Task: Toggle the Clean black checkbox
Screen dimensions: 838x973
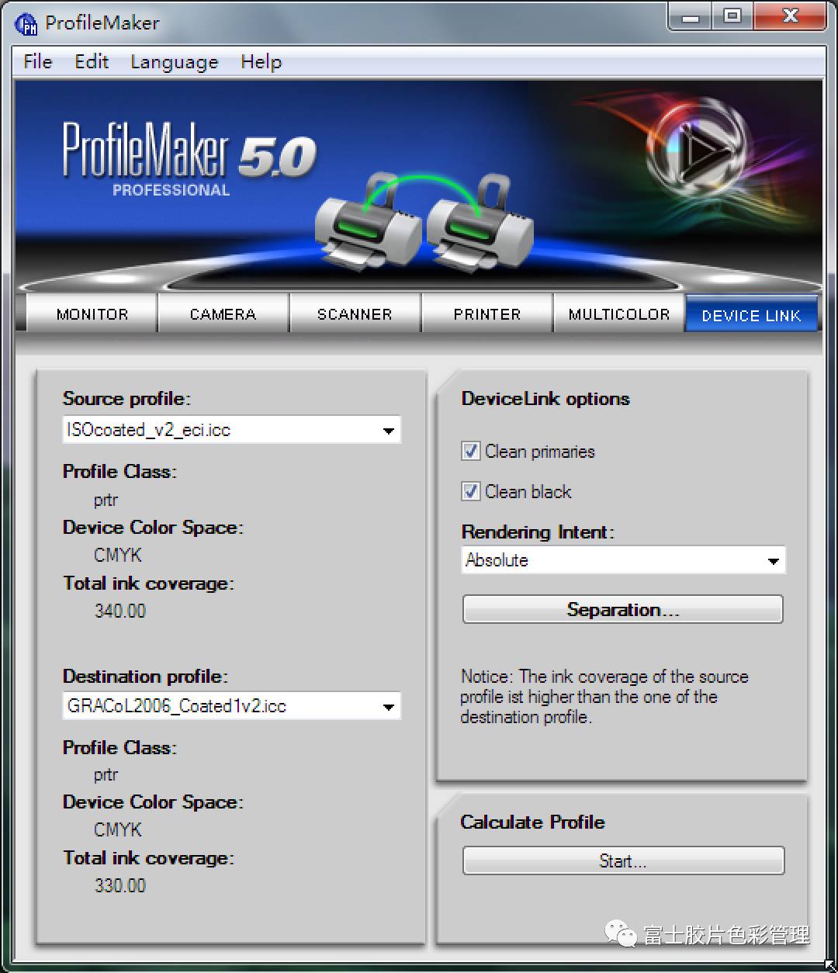Action: click(x=471, y=491)
